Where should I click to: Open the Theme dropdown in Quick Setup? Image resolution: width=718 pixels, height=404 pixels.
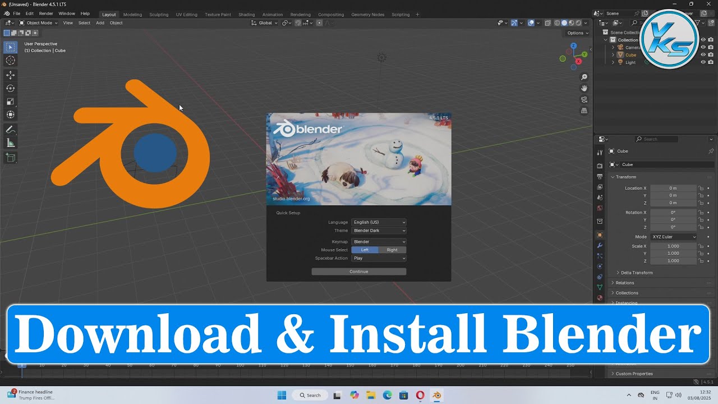(x=379, y=231)
